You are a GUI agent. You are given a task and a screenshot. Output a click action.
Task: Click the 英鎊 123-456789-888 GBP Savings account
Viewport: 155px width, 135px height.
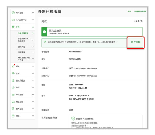(x=83, y=76)
